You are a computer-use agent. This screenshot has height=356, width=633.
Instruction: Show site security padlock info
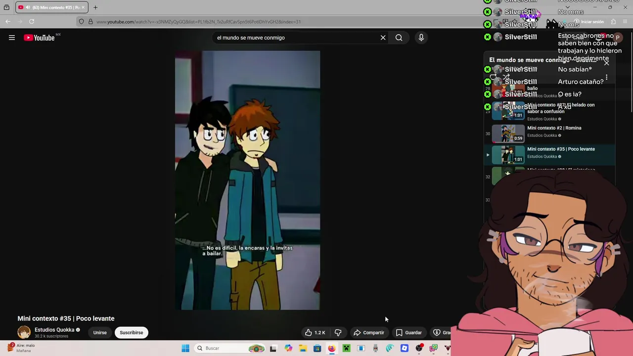90,22
